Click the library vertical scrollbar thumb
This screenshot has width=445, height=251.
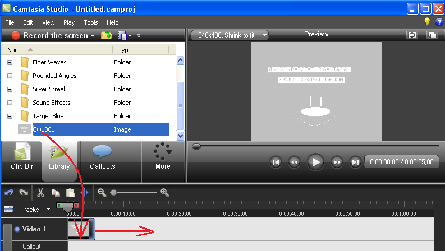pyautogui.click(x=181, y=106)
